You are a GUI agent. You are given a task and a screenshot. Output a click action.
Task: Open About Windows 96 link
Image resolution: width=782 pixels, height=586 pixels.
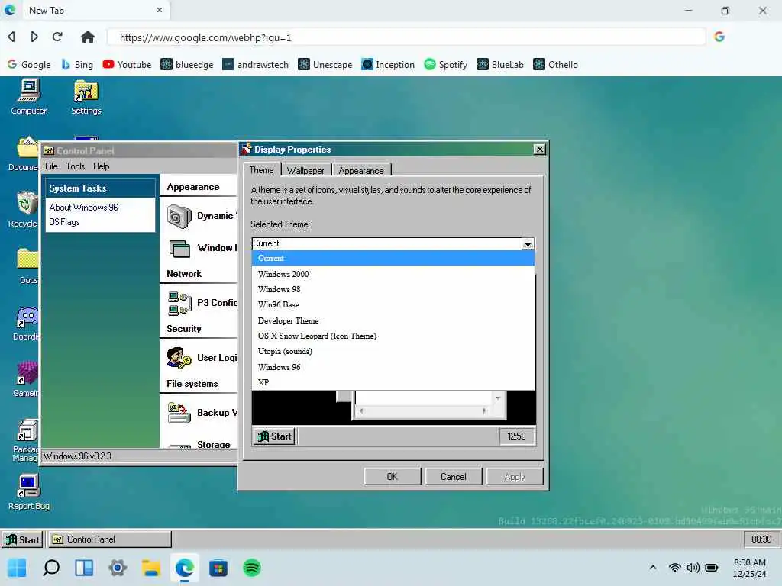tap(83, 208)
